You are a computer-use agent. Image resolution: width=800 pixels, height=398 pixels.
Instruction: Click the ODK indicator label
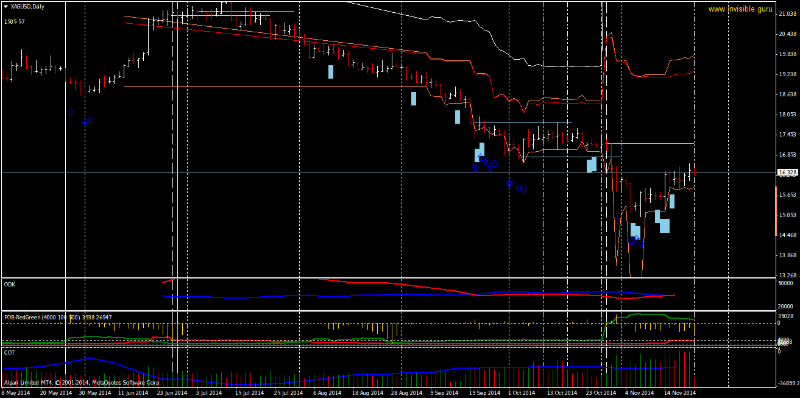[10, 284]
